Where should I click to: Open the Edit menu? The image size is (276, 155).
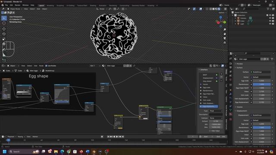click(11, 5)
